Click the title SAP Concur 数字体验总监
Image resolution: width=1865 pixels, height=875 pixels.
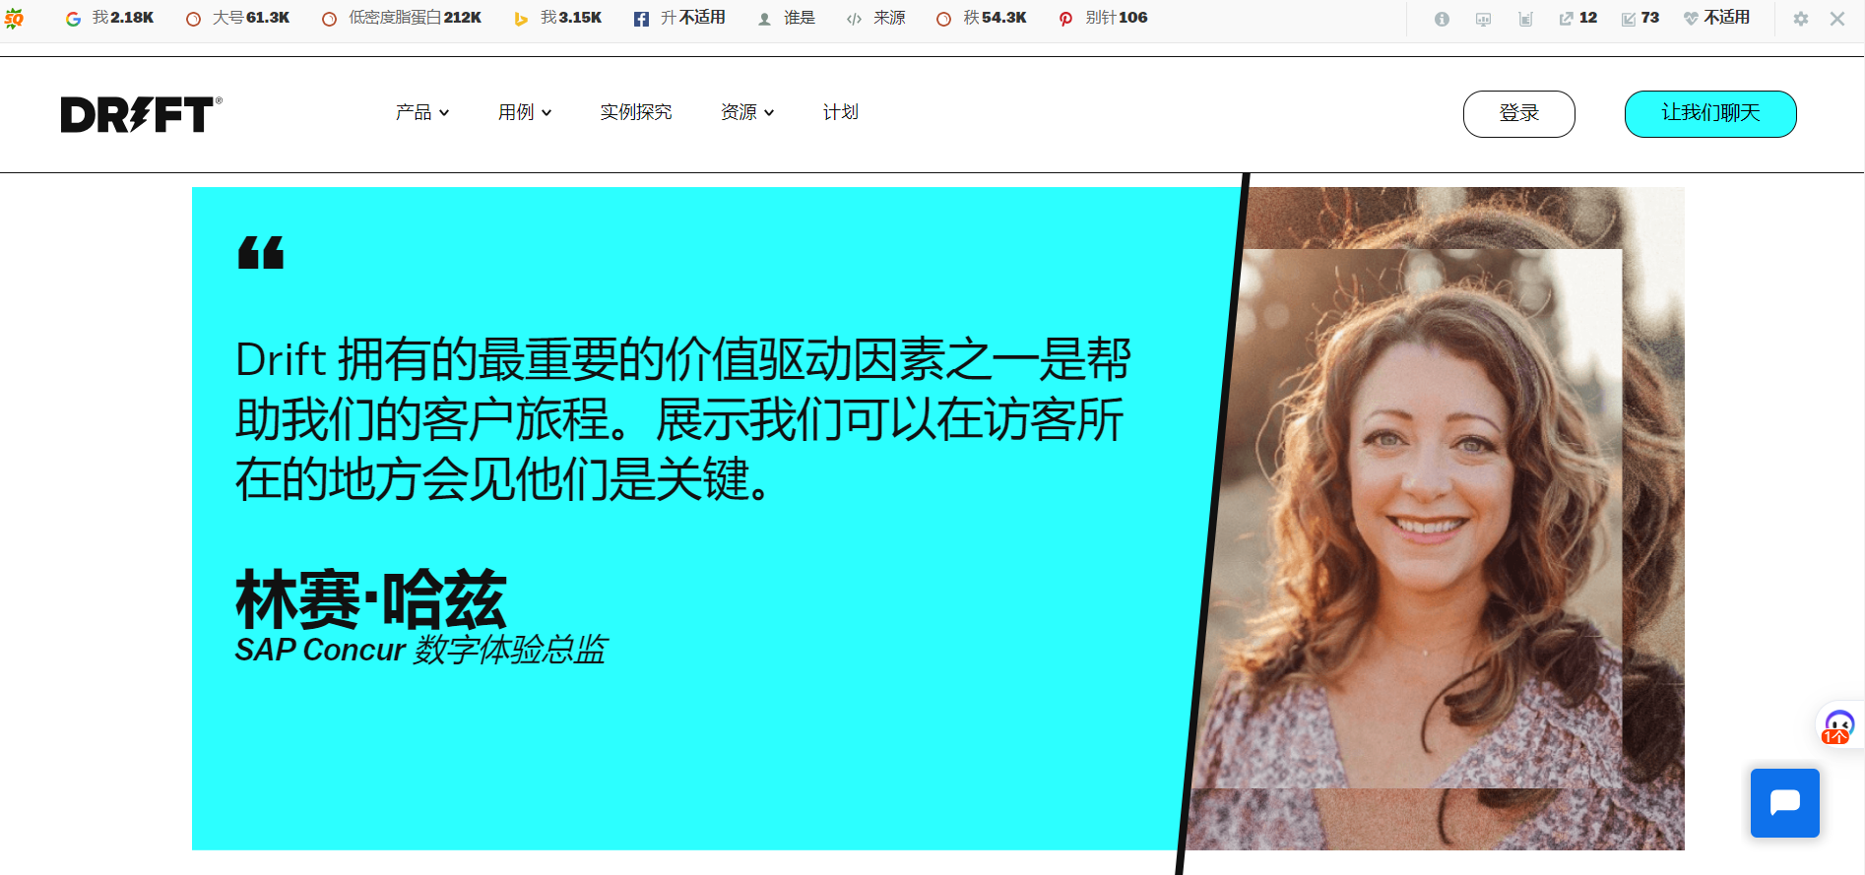[x=420, y=650]
